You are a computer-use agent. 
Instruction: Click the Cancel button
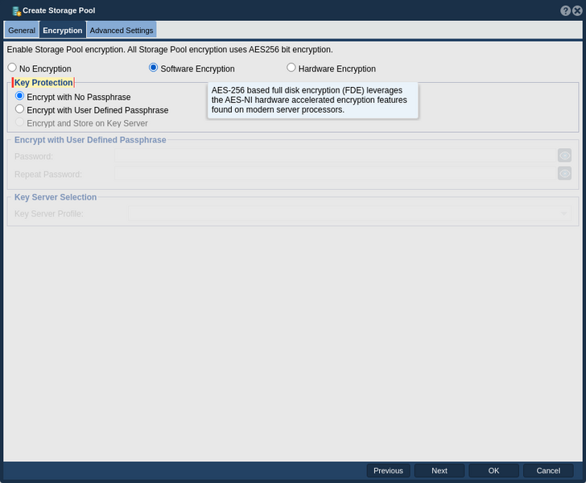tap(548, 471)
